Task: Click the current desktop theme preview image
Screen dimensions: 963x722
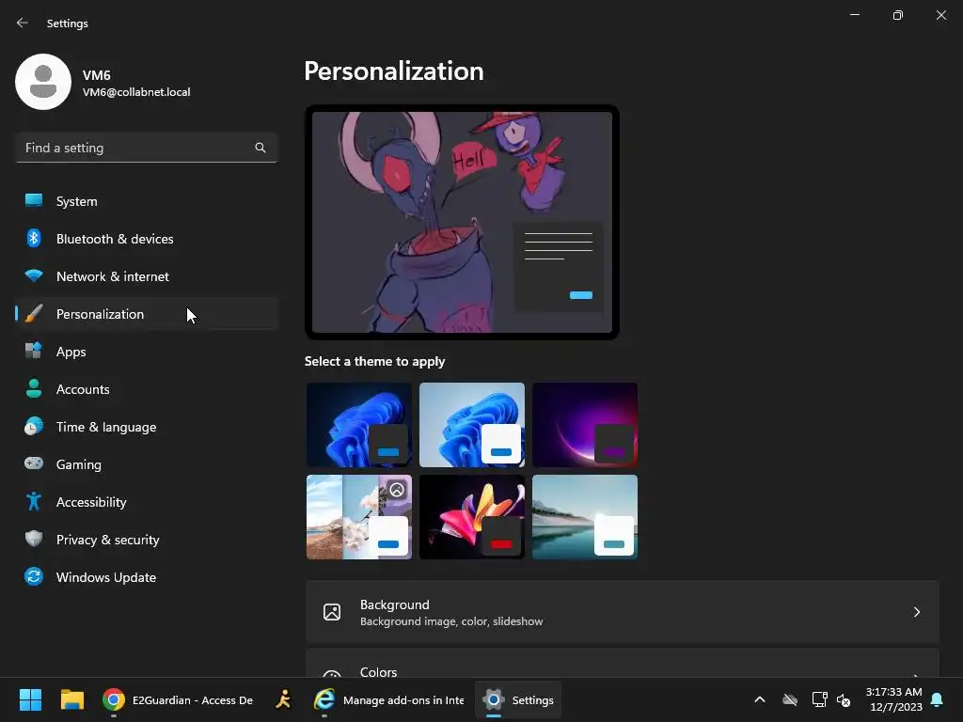Action: (462, 222)
